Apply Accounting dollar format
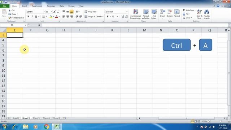Viewport: 231px width, 130px height. point(108,17)
